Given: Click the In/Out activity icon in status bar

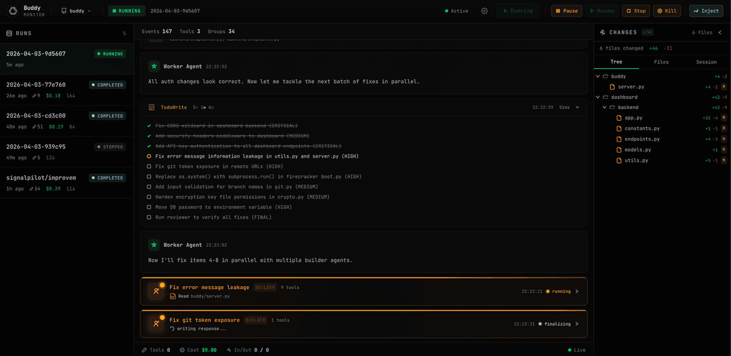Looking at the screenshot, I should click(x=229, y=349).
